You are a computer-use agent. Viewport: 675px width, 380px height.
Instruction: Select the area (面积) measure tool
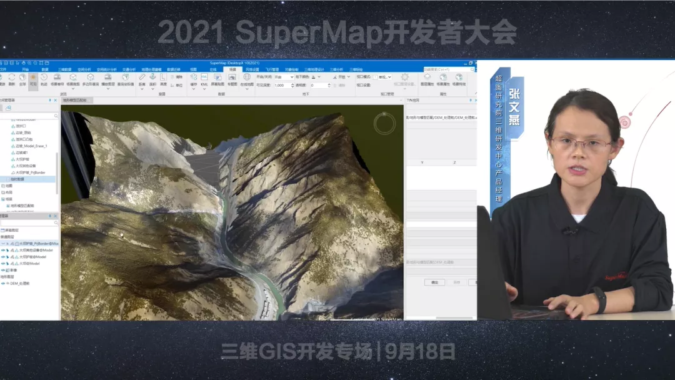[152, 77]
